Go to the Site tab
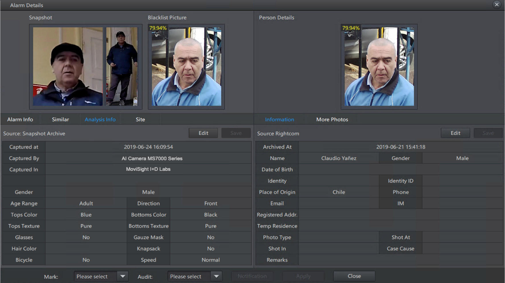The height and width of the screenshot is (283, 505). pyautogui.click(x=140, y=119)
